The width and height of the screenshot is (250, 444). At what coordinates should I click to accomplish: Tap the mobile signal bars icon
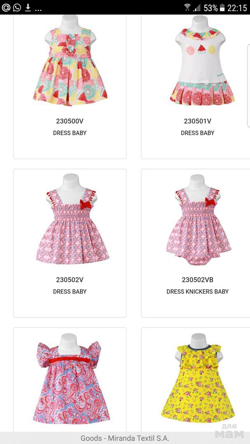coord(197,8)
